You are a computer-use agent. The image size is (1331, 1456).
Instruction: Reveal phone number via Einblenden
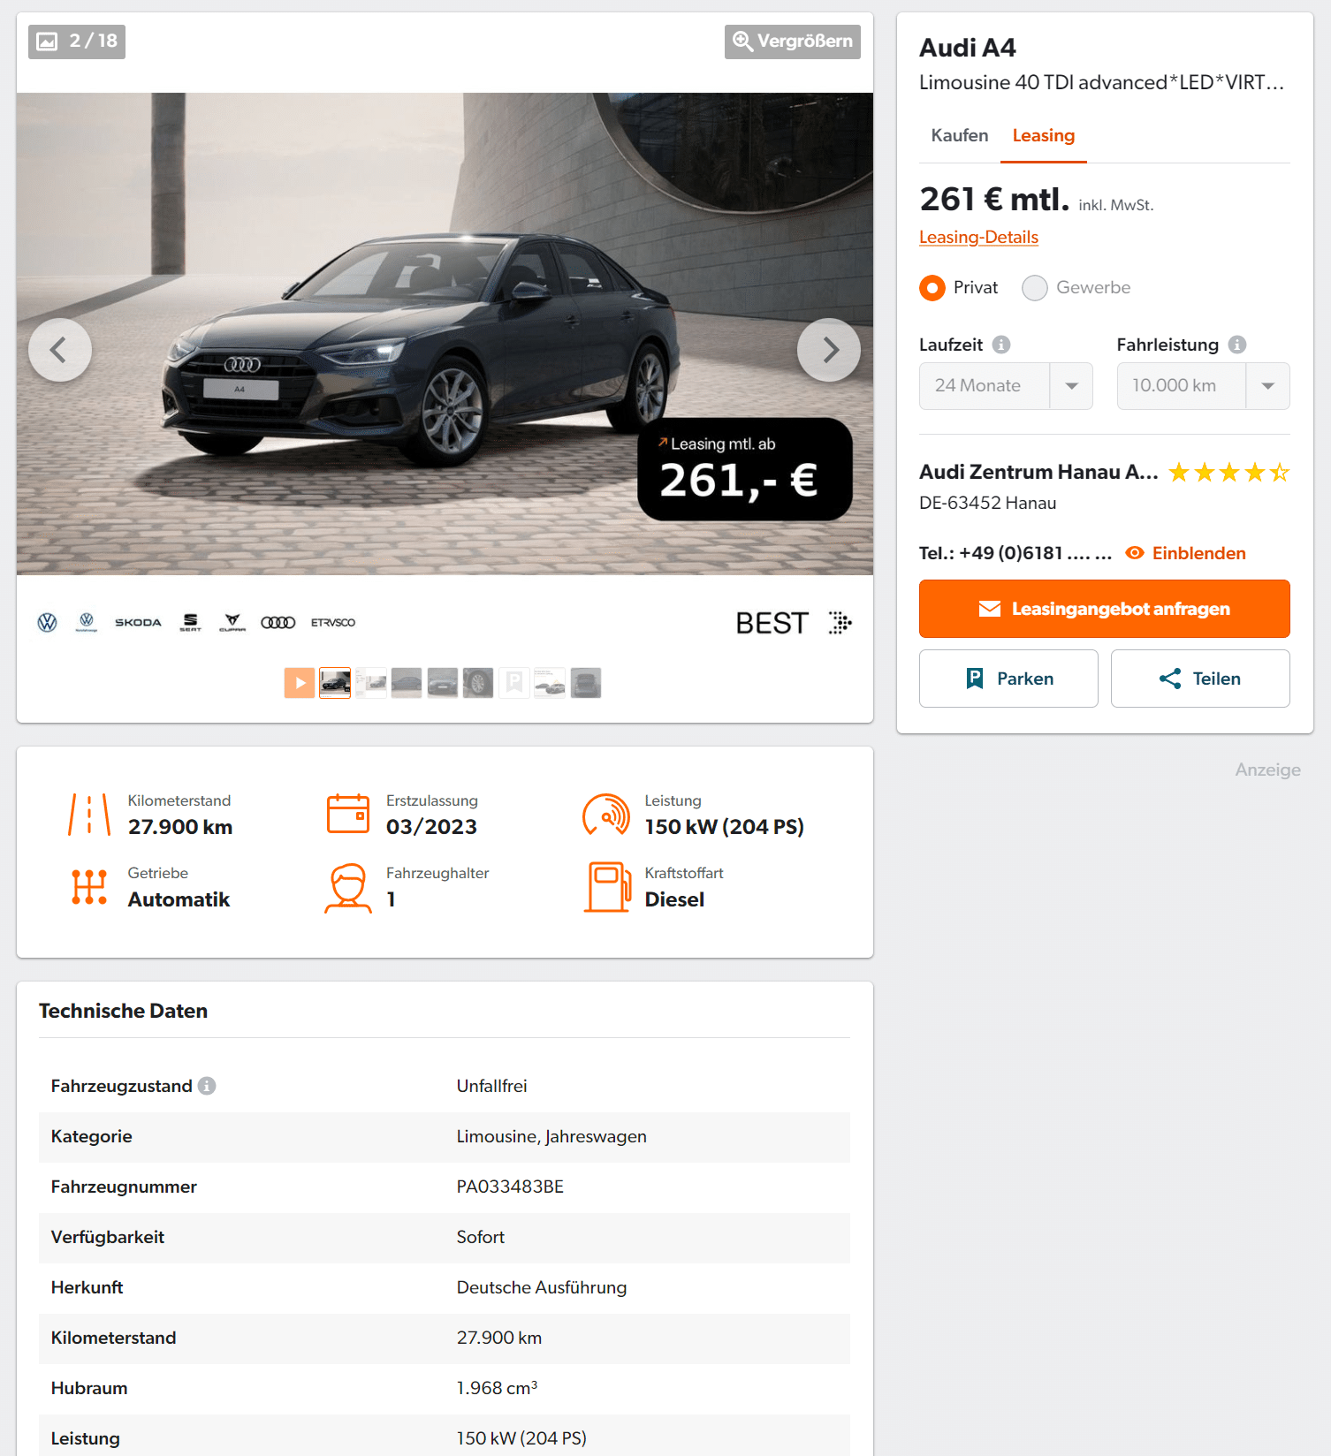(x=1185, y=553)
